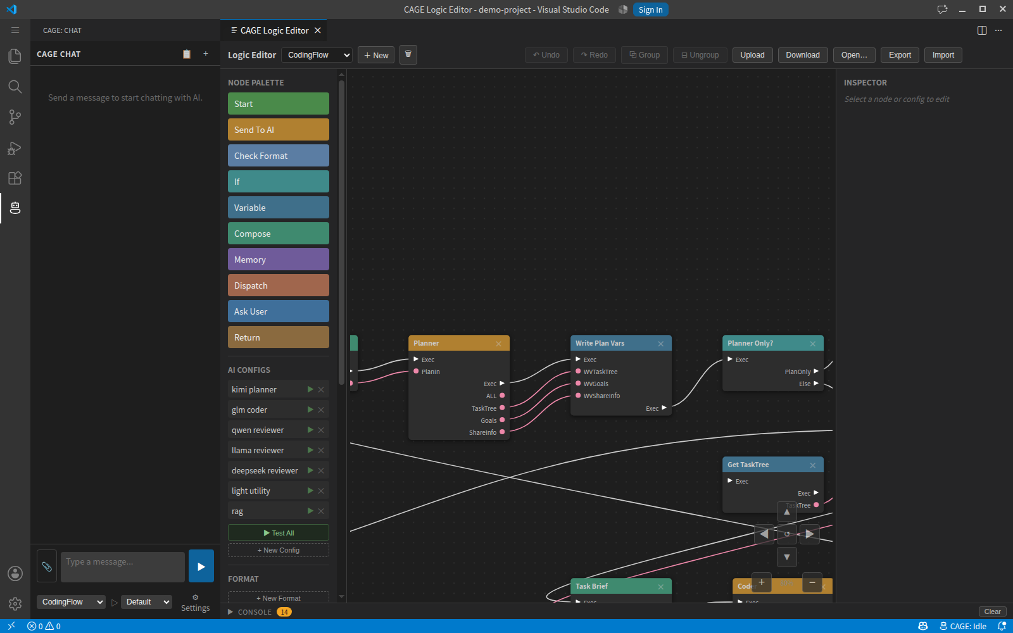Open the Search view in activity bar
The image size is (1013, 633).
tap(15, 87)
